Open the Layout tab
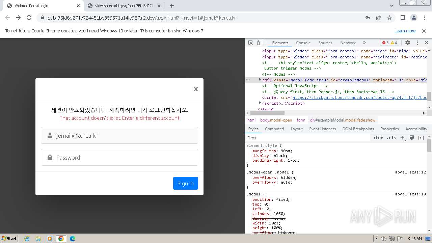432x243 pixels. coord(297,129)
